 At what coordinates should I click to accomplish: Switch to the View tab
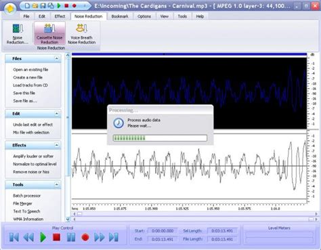[x=165, y=16]
